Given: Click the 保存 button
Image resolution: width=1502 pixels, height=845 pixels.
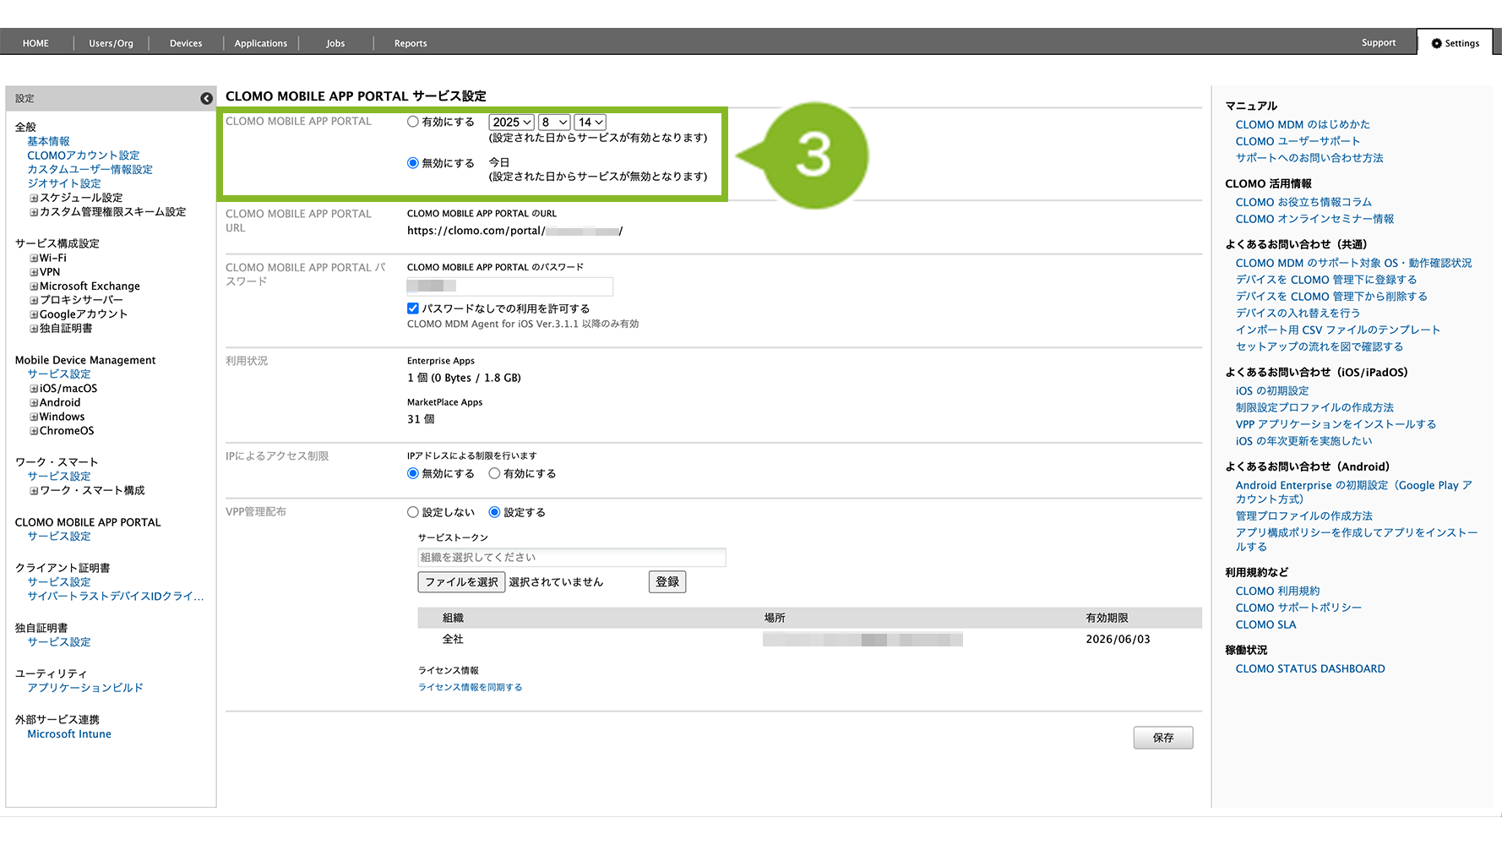Looking at the screenshot, I should (1162, 738).
